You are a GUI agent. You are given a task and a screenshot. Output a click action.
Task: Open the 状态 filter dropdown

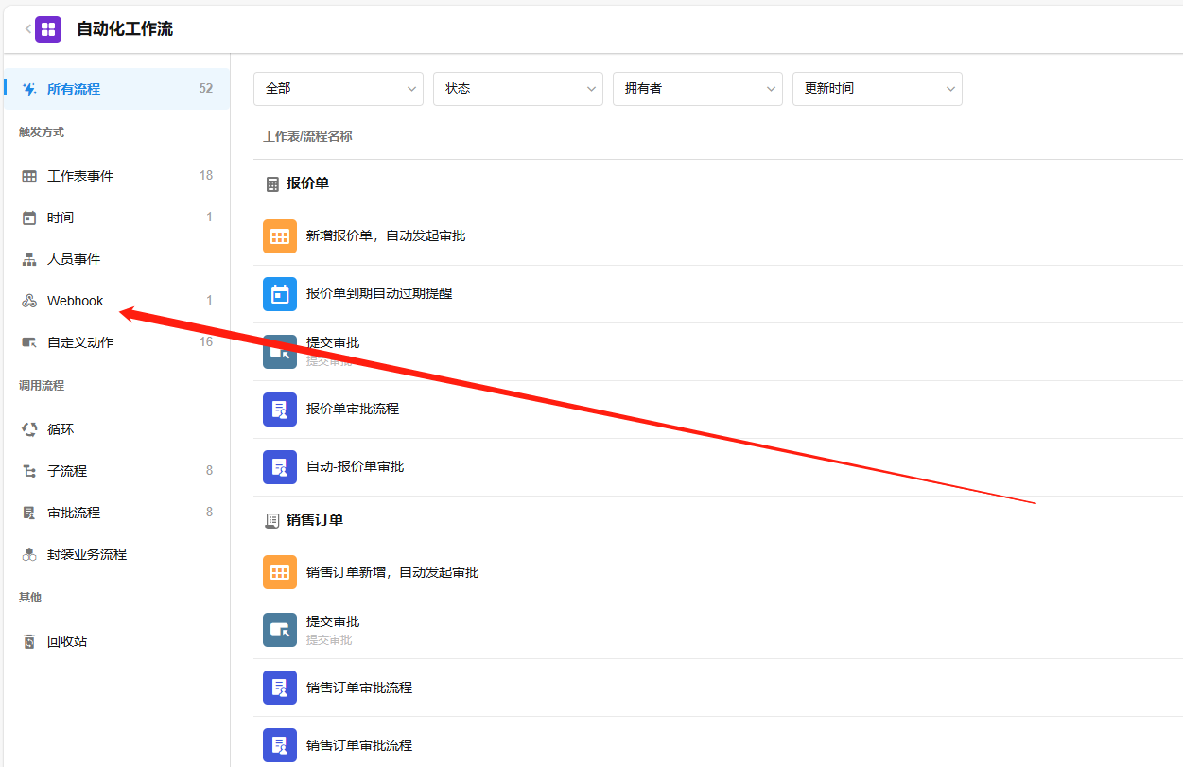click(517, 89)
